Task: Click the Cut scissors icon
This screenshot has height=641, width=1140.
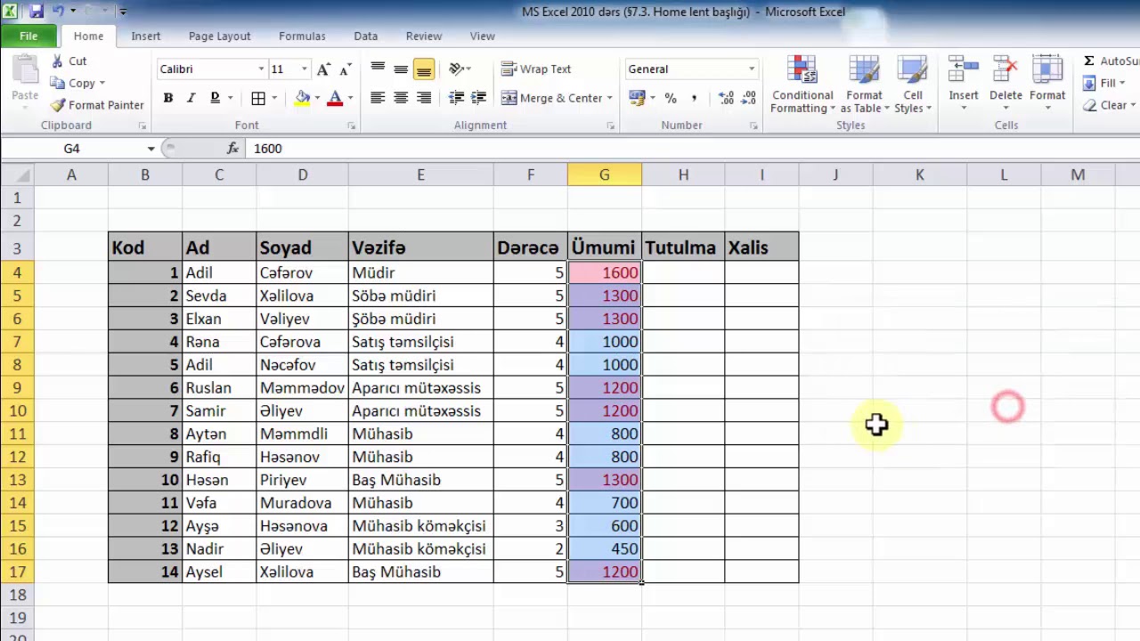Action: [x=58, y=61]
